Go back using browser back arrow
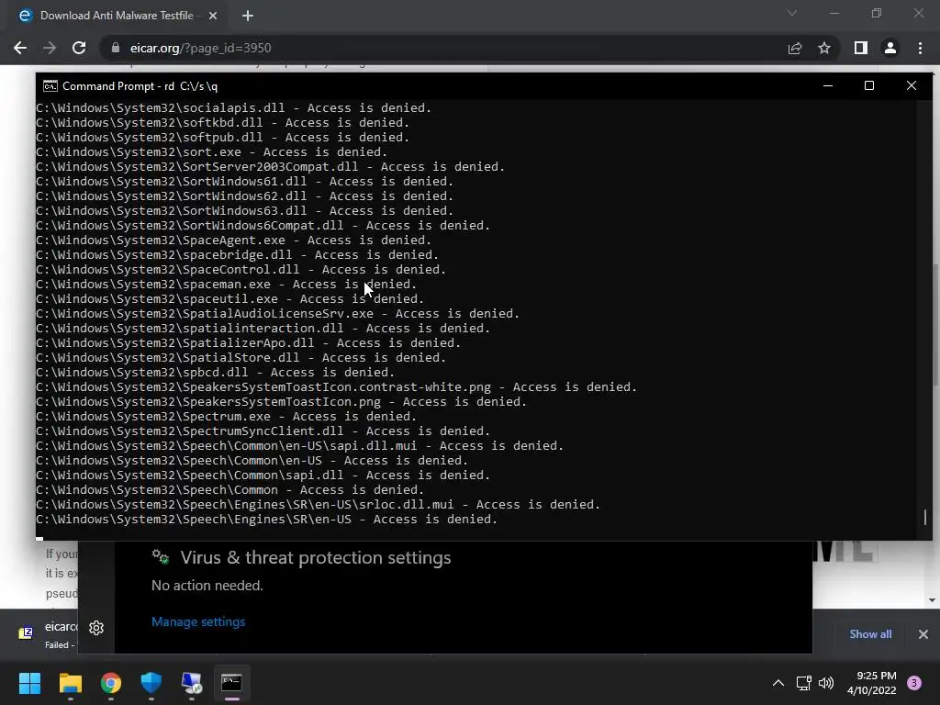Viewport: 940px width, 705px height. click(x=20, y=48)
